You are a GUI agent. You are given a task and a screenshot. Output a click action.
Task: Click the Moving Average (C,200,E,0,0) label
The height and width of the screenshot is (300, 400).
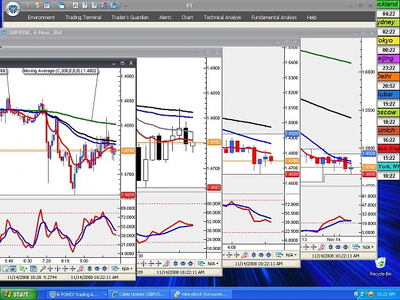(60, 71)
